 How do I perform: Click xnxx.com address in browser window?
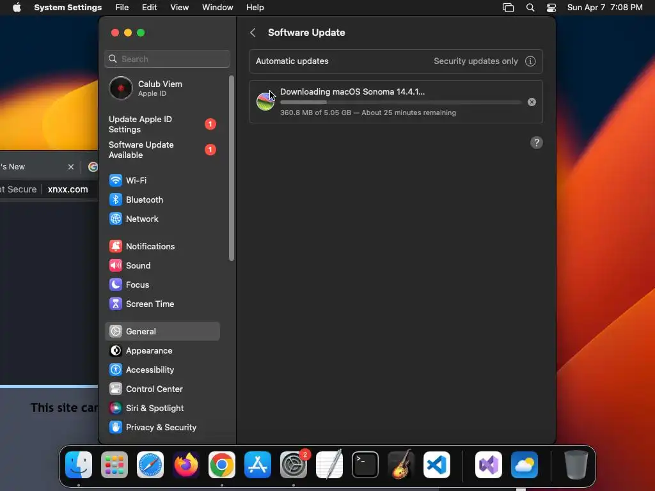(x=68, y=189)
